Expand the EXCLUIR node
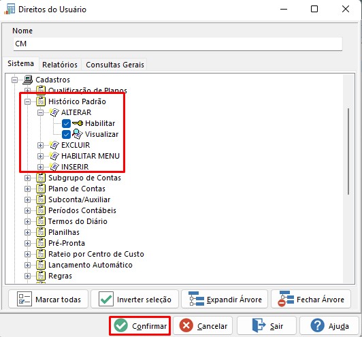The height and width of the screenshot is (337, 362). pos(40,145)
